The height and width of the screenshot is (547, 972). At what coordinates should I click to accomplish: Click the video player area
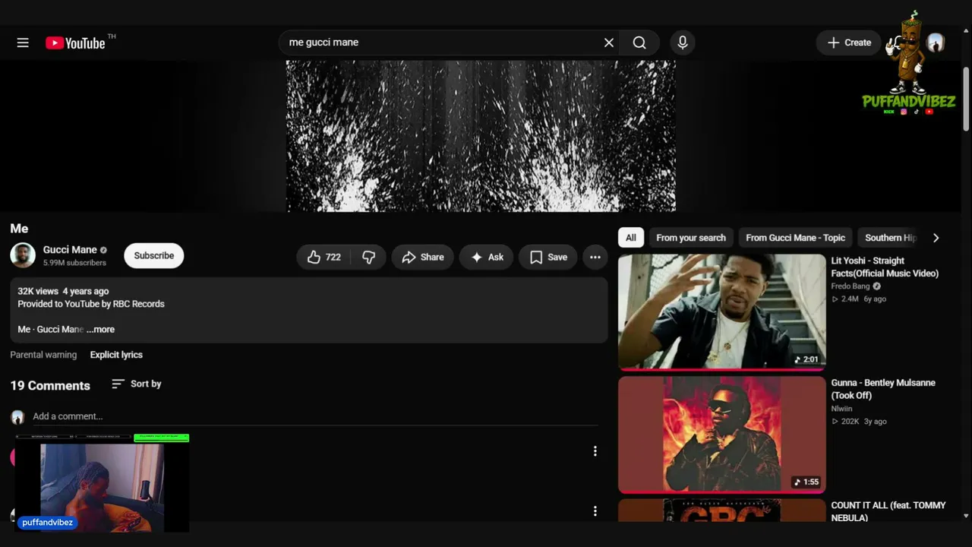click(x=481, y=136)
